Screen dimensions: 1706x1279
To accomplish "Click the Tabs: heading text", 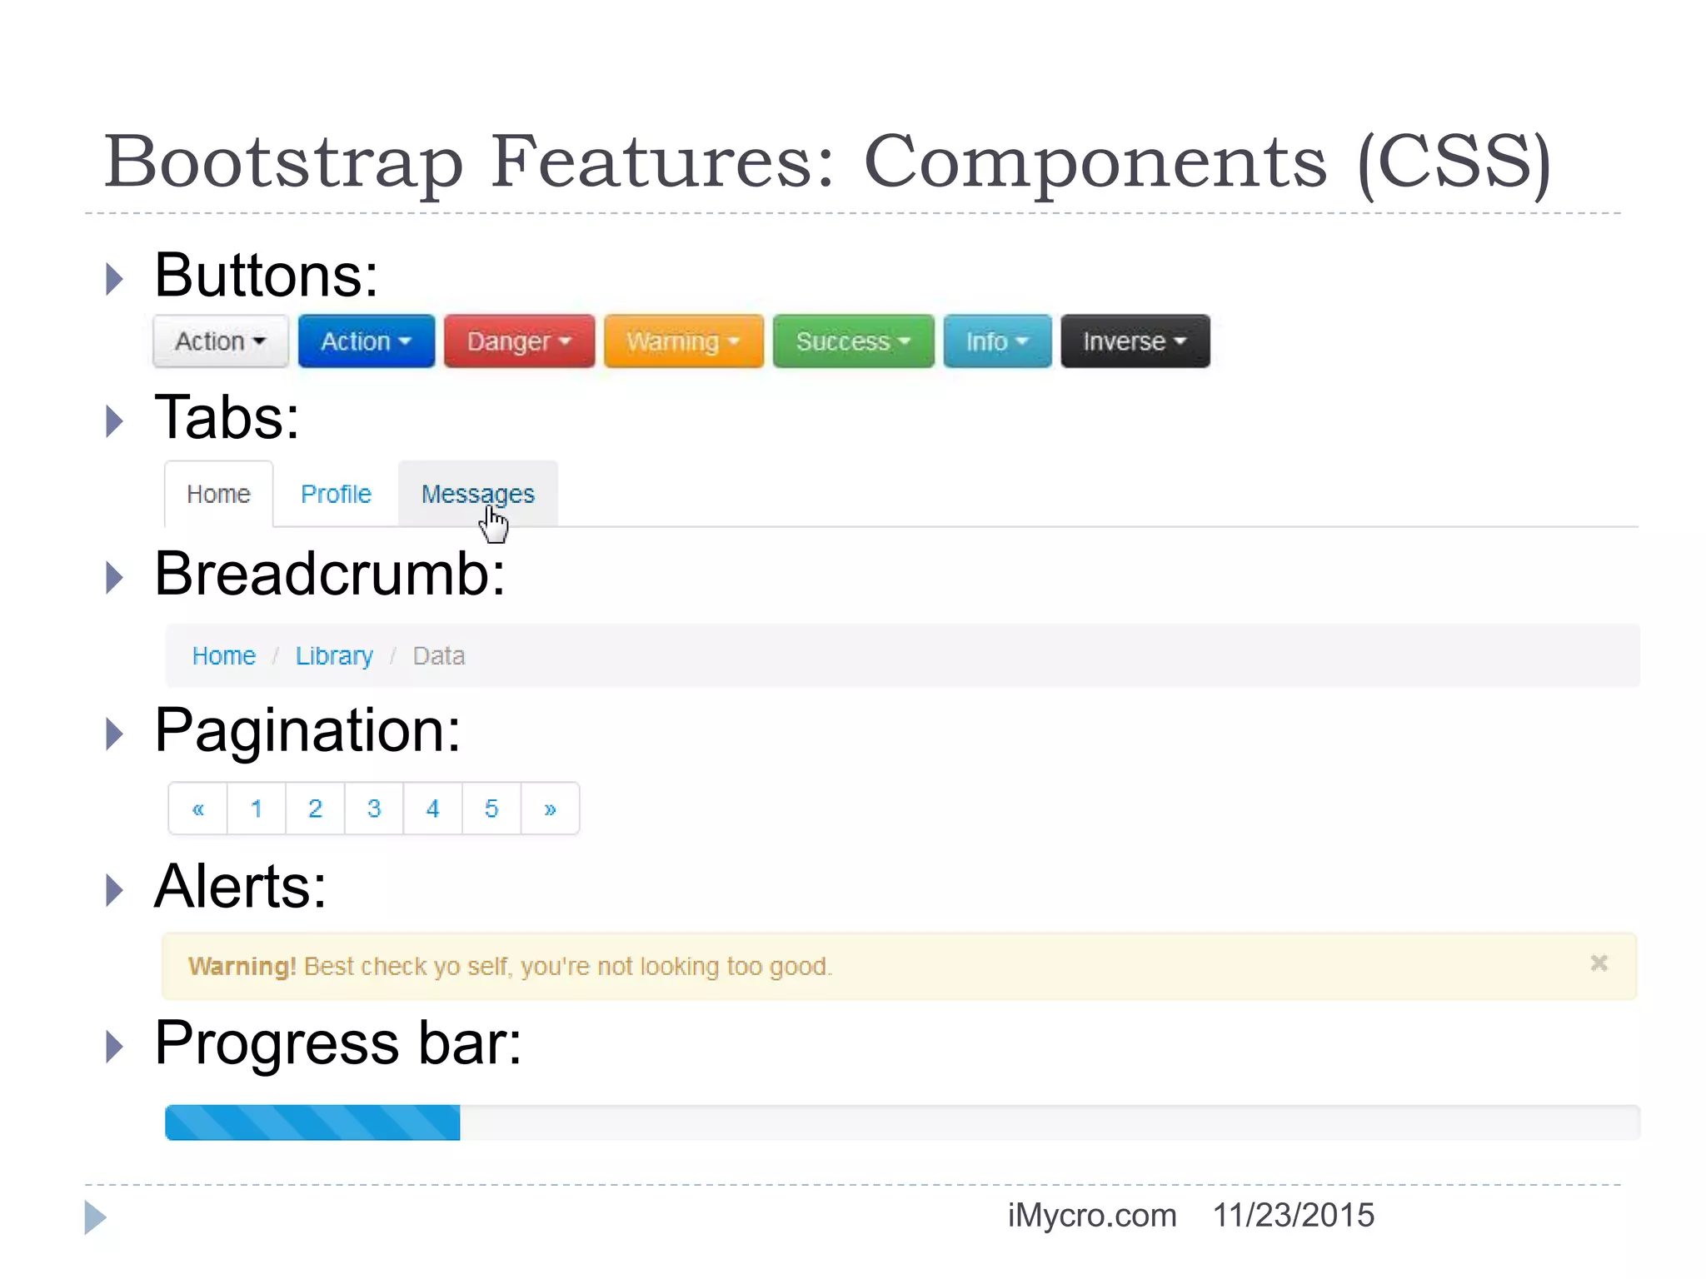I will click(x=227, y=417).
